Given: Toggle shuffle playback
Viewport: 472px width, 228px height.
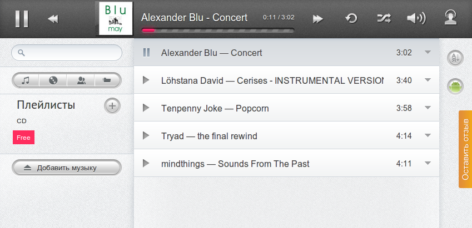Looking at the screenshot, I should click(x=384, y=18).
